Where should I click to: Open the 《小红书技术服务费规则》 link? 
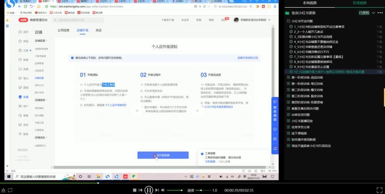tap(218, 107)
